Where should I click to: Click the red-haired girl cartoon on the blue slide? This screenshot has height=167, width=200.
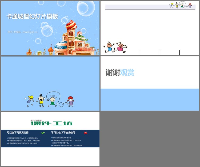(70, 101)
